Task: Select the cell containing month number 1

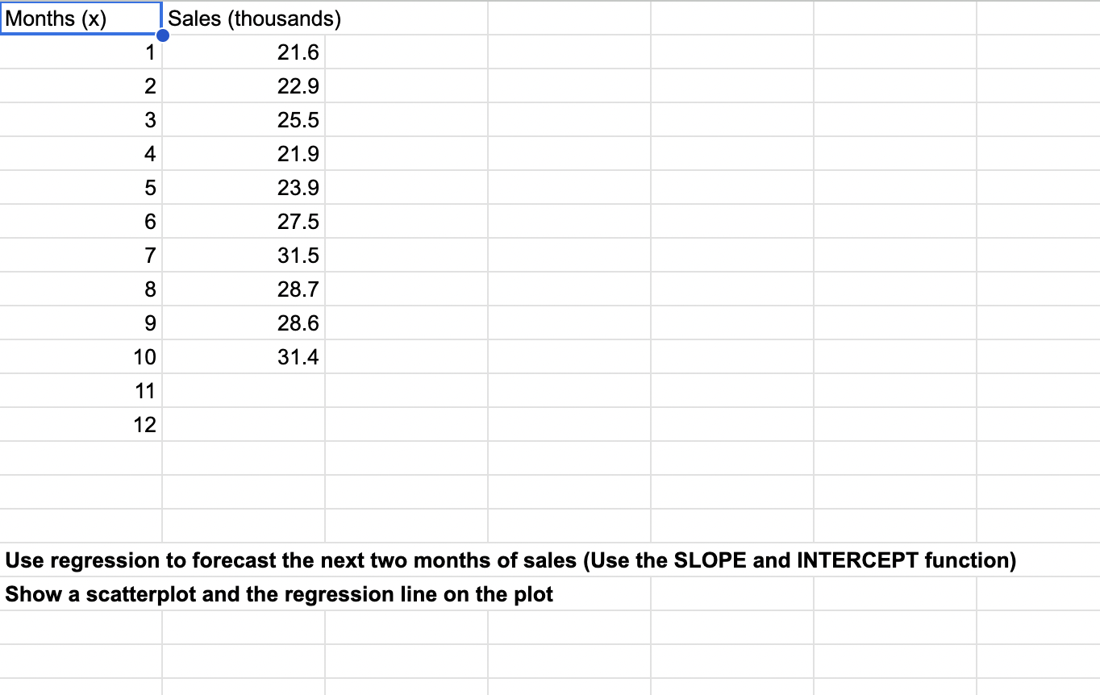Action: click(x=81, y=52)
